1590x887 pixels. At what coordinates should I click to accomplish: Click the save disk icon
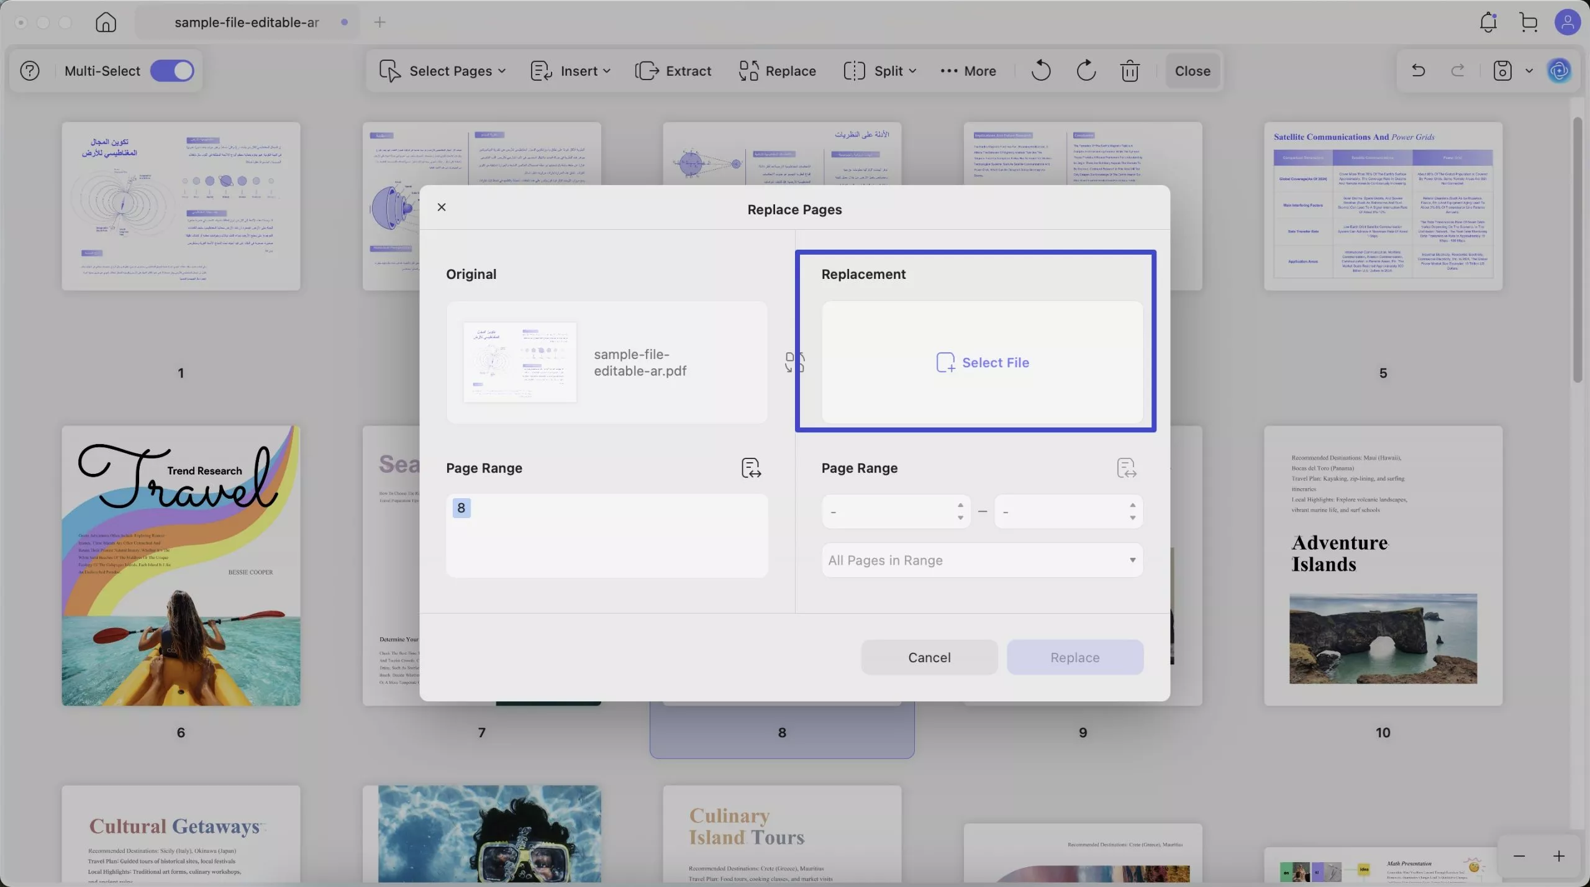tap(1502, 71)
